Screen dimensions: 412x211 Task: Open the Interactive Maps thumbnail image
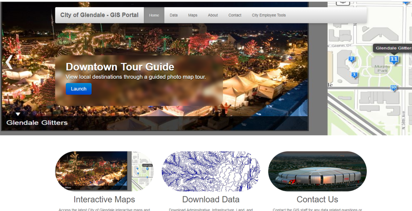104,171
